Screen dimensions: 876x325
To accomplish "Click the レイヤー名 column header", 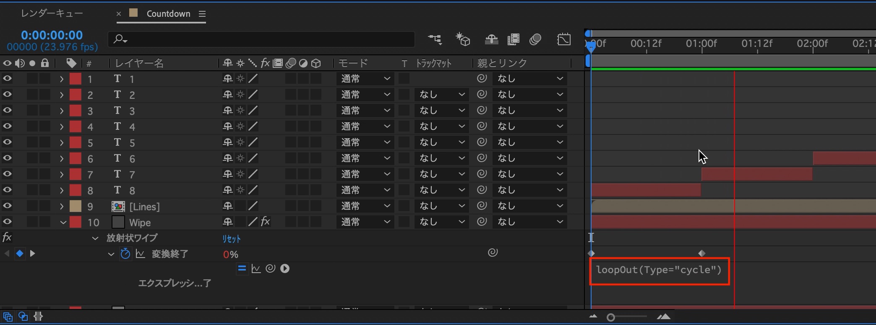I will click(139, 63).
